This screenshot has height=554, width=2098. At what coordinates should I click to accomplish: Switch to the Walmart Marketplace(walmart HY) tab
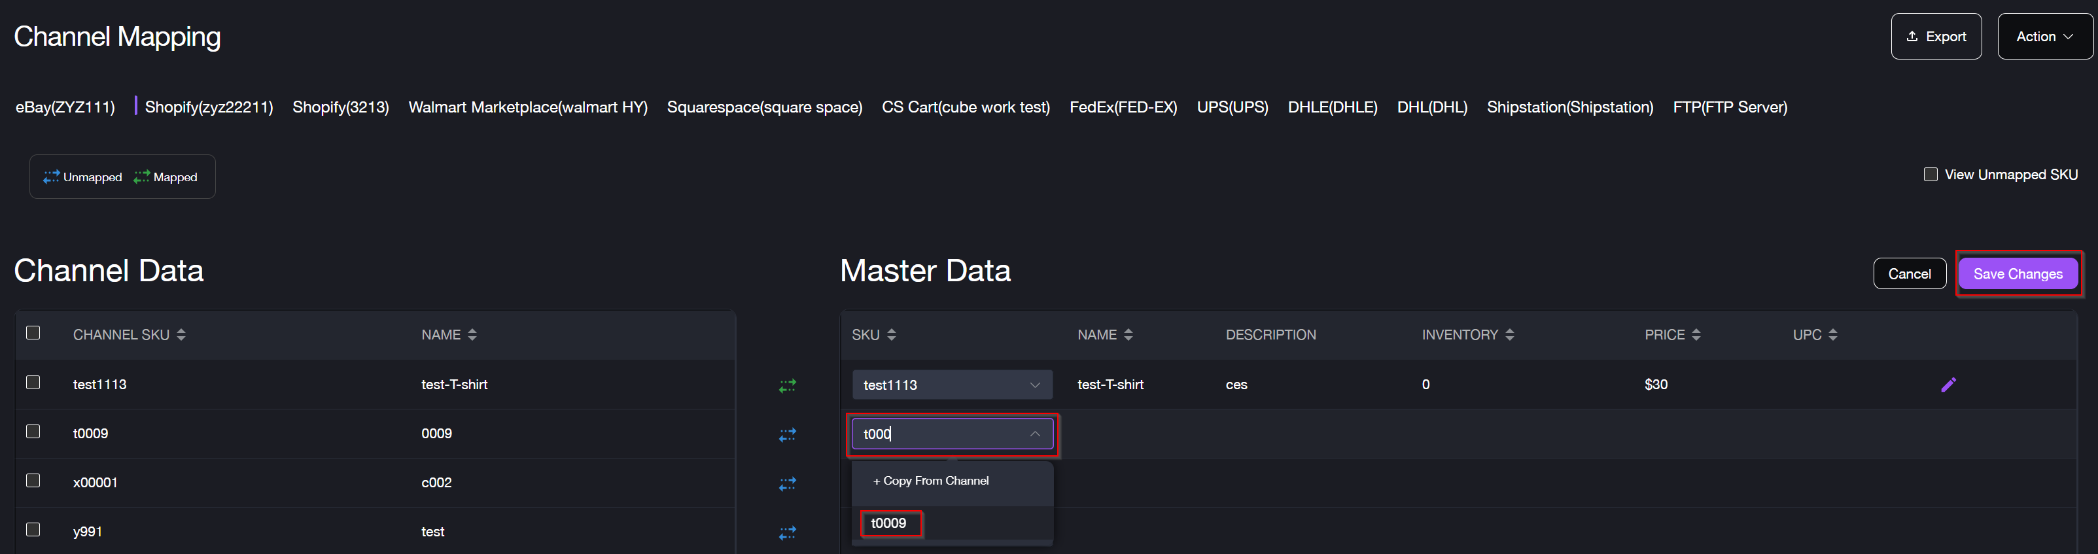pyautogui.click(x=528, y=107)
